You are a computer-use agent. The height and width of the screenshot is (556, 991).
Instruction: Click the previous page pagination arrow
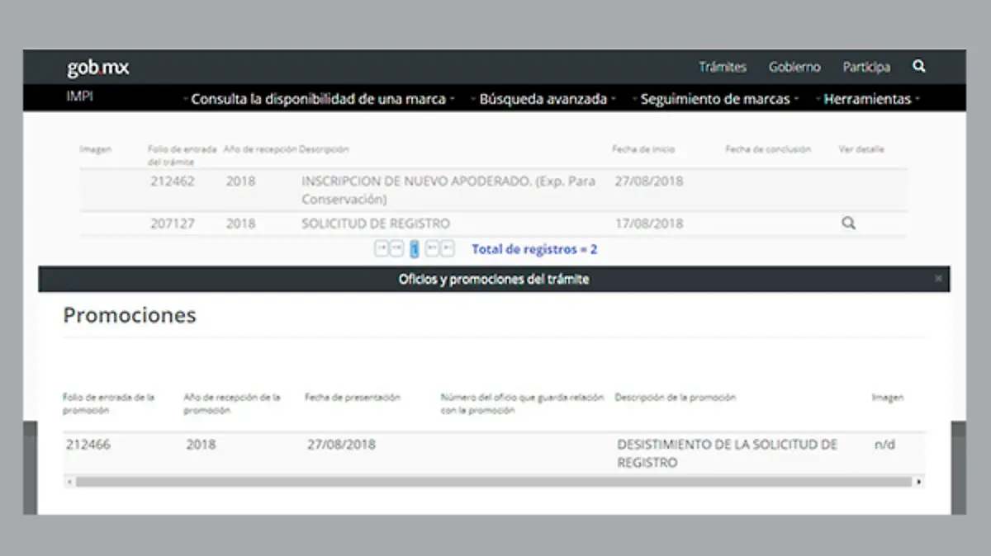[x=398, y=247]
